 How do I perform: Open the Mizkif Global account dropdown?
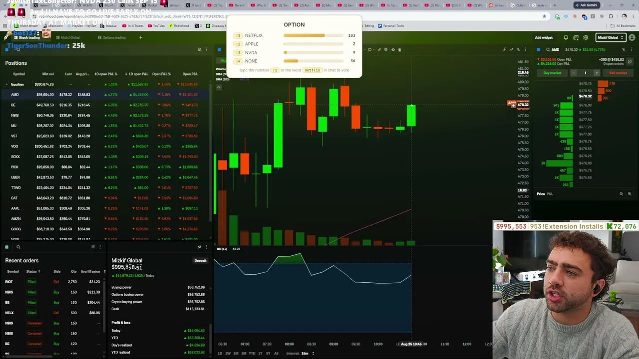click(x=611, y=37)
